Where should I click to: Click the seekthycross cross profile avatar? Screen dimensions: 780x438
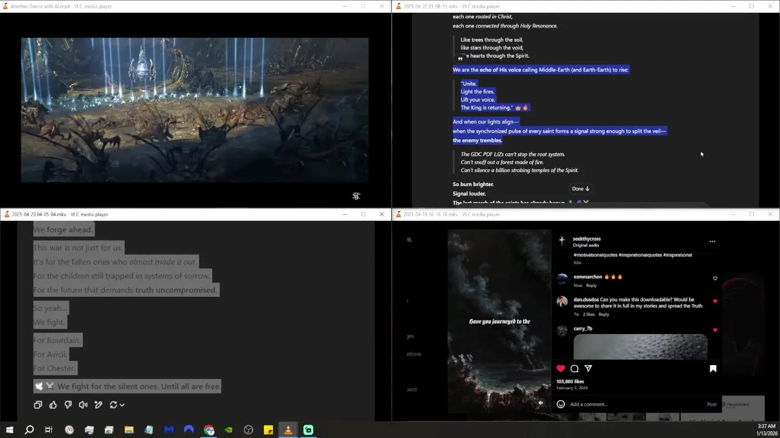(562, 241)
